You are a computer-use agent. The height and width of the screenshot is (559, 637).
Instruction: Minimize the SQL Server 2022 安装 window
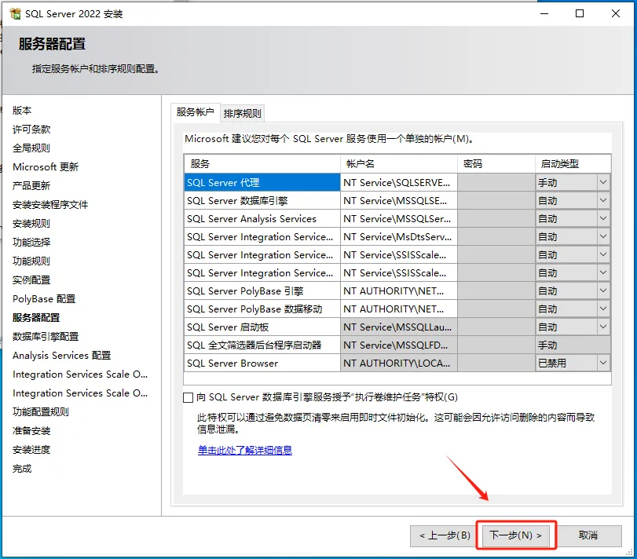(x=544, y=13)
